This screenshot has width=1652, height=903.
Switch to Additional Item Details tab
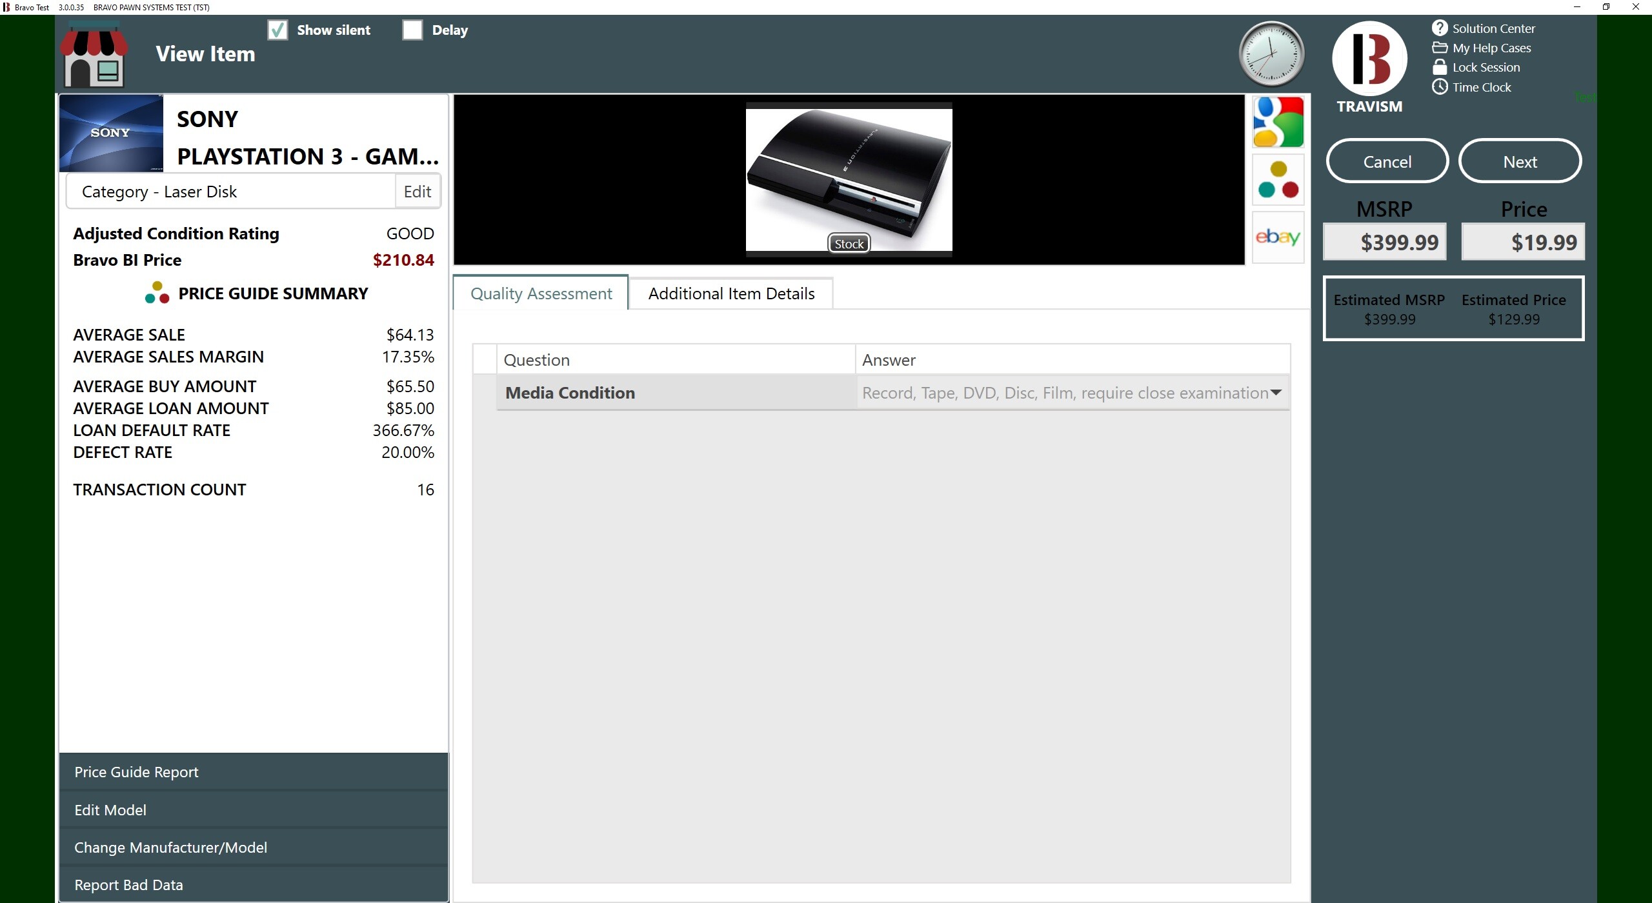pos(731,293)
